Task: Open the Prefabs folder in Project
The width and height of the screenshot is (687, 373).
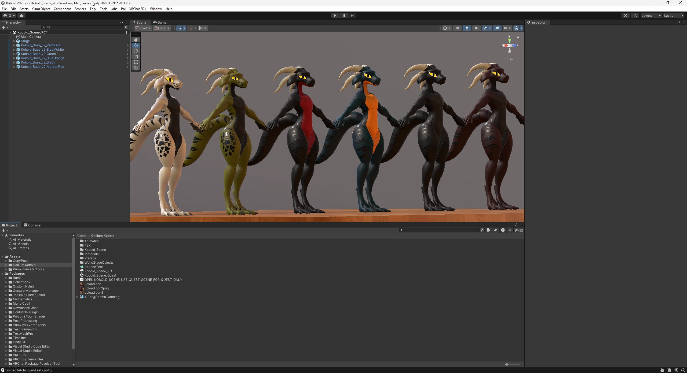Action: point(90,258)
